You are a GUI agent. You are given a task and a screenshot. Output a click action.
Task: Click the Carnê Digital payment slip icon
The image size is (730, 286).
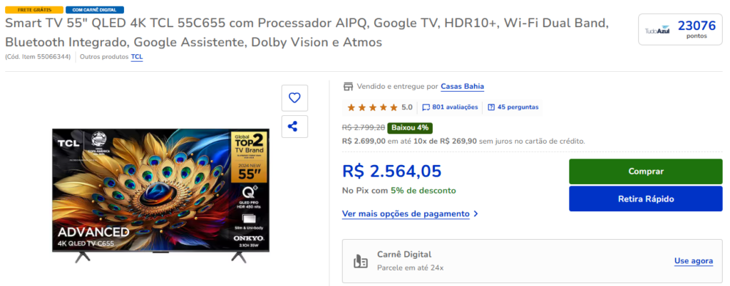(x=360, y=261)
